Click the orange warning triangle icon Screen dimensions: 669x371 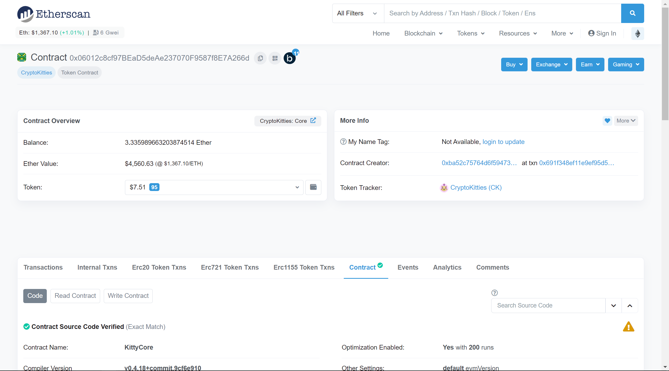point(628,327)
